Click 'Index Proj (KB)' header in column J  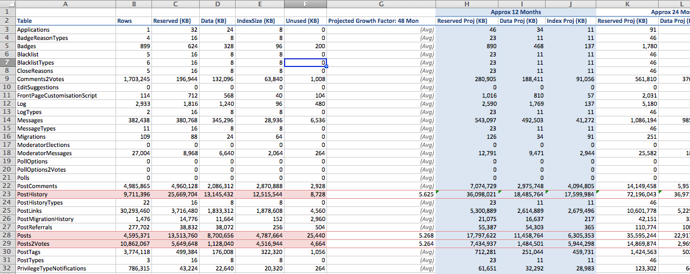pyautogui.click(x=570, y=21)
